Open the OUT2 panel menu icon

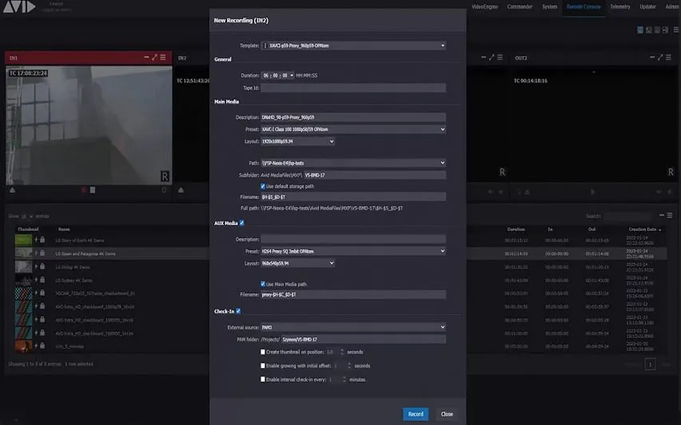point(668,58)
